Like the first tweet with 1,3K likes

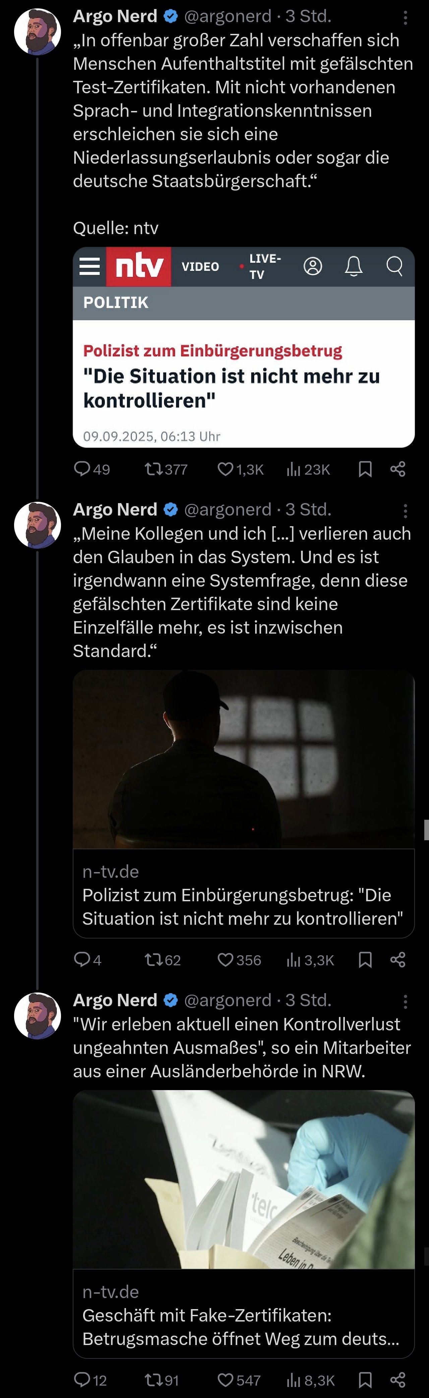click(x=240, y=469)
